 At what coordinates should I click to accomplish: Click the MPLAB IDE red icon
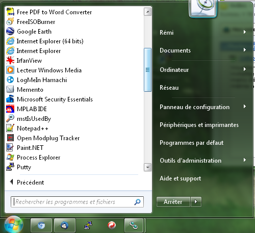tap(10, 109)
